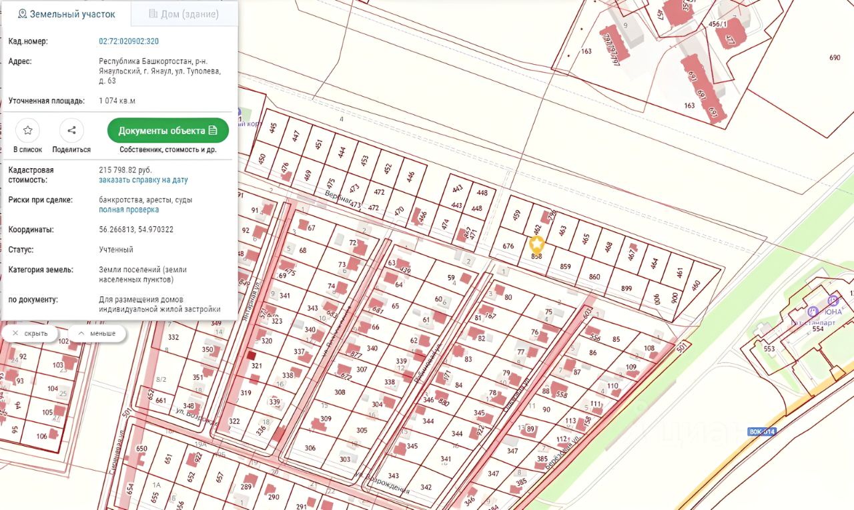Viewport: 854px width, 510px height.
Task: Click the risks text банкротства, аресты, суды
Action: pos(145,200)
